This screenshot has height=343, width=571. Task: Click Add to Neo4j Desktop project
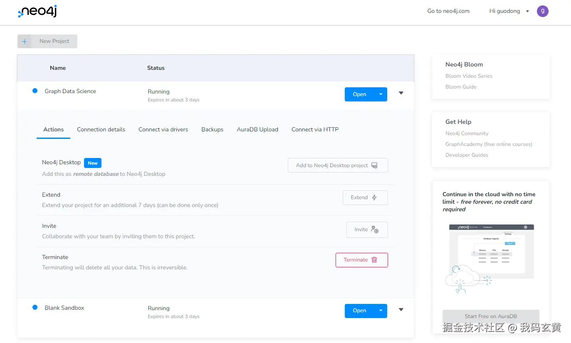tap(338, 165)
